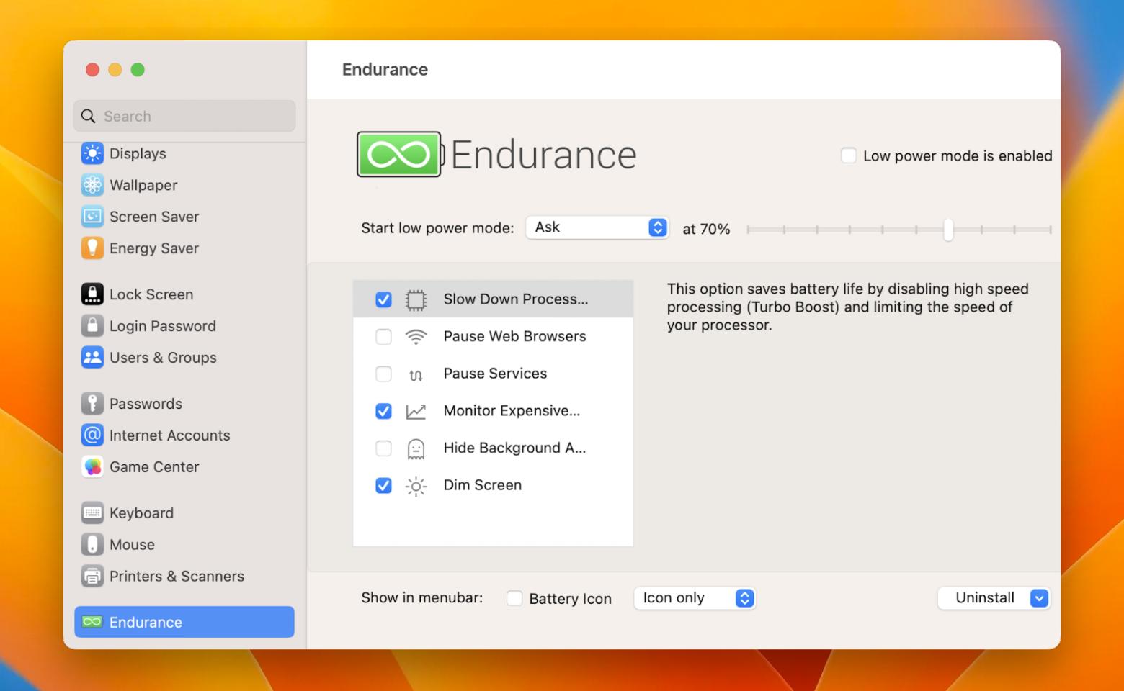Click the Screen Saver icon
Viewport: 1124px width, 691px height.
[92, 217]
